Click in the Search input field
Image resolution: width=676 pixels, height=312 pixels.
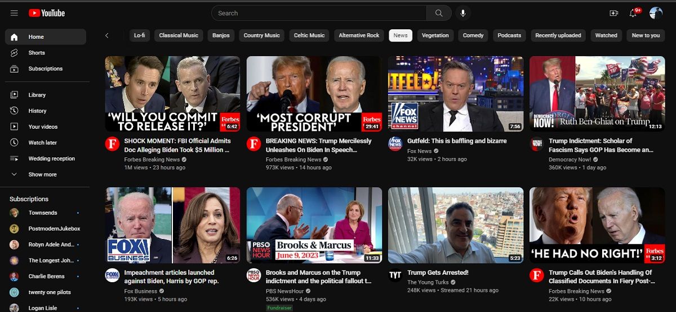(x=319, y=13)
